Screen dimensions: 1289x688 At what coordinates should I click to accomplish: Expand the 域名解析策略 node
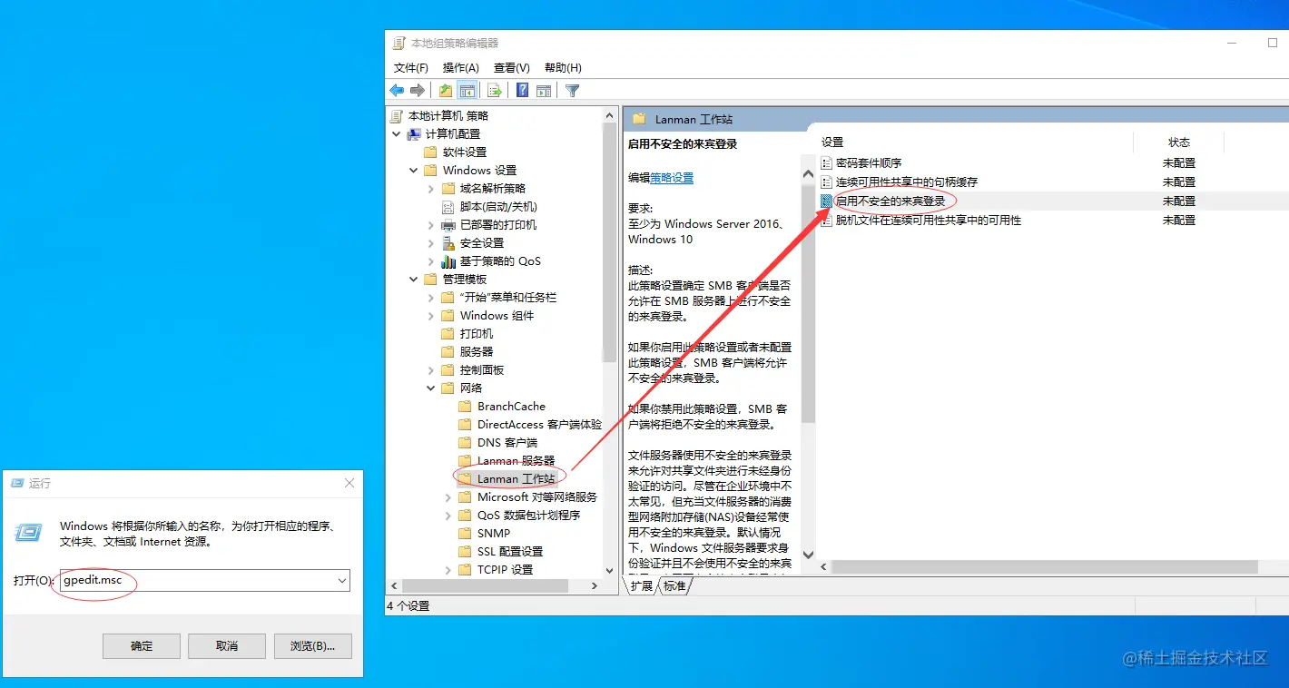(x=431, y=189)
